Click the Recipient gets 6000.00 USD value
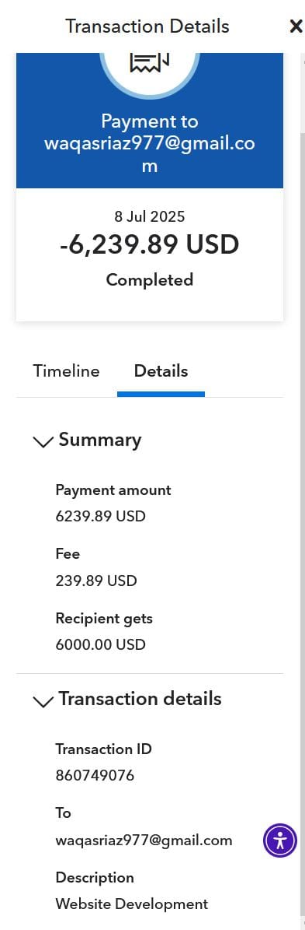This screenshot has width=305, height=930. [x=100, y=644]
